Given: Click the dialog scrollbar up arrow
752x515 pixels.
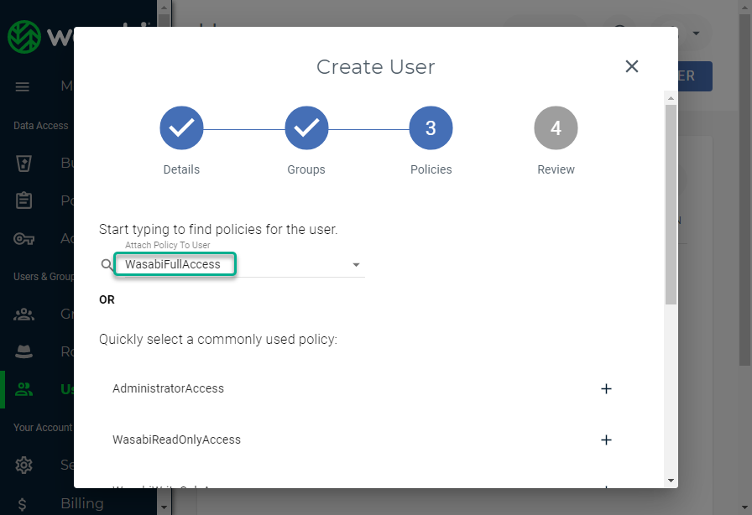Looking at the screenshot, I should click(671, 98).
